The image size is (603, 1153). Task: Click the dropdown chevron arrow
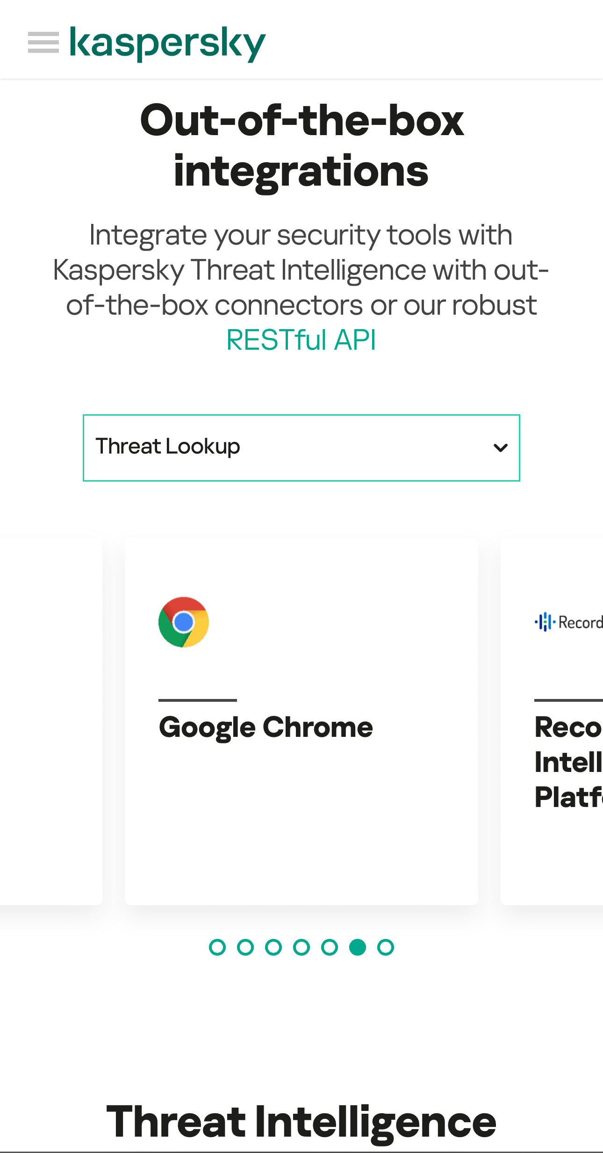(500, 448)
